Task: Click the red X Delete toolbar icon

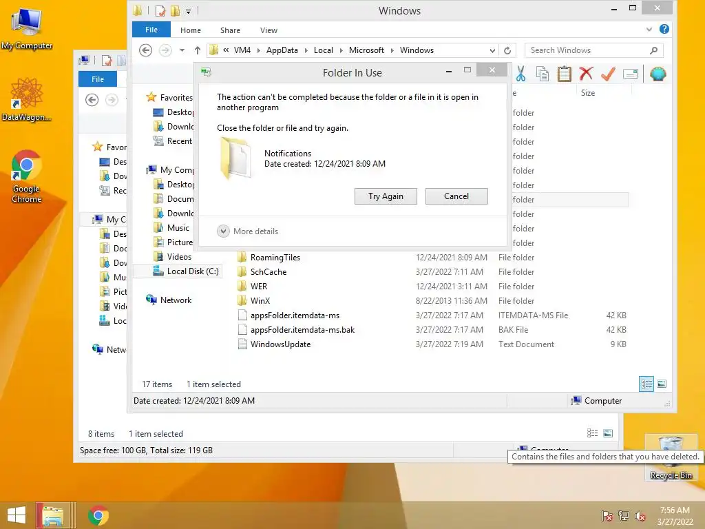Action: 586,73
